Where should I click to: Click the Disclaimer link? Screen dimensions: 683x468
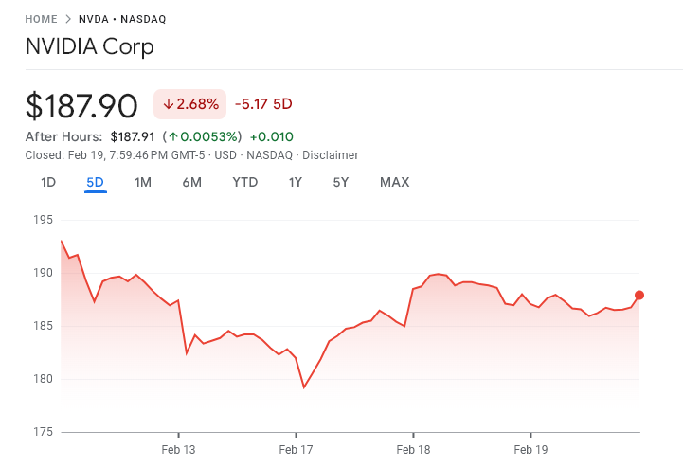click(x=331, y=155)
